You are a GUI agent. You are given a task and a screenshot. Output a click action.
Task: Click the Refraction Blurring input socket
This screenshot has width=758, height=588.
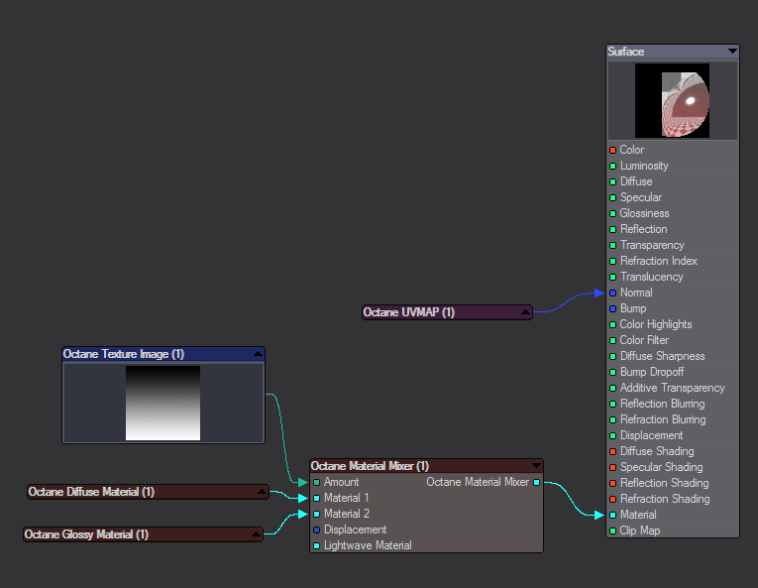[x=612, y=420]
